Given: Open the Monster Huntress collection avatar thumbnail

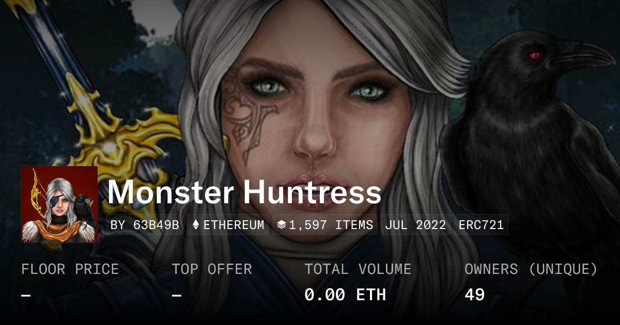Looking at the screenshot, I should [x=59, y=204].
